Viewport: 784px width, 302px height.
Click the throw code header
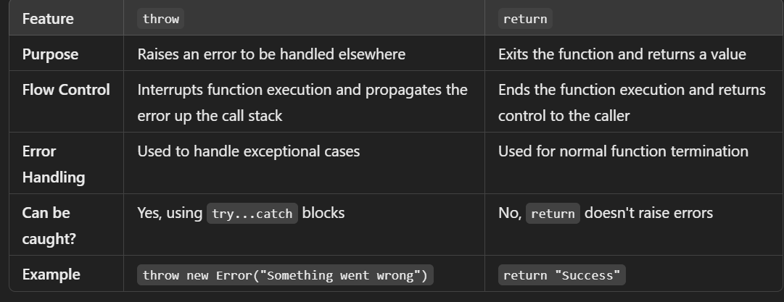(160, 19)
